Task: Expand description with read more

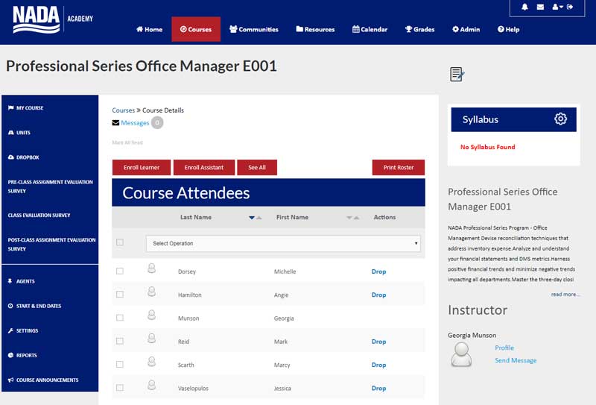Action: point(565,294)
